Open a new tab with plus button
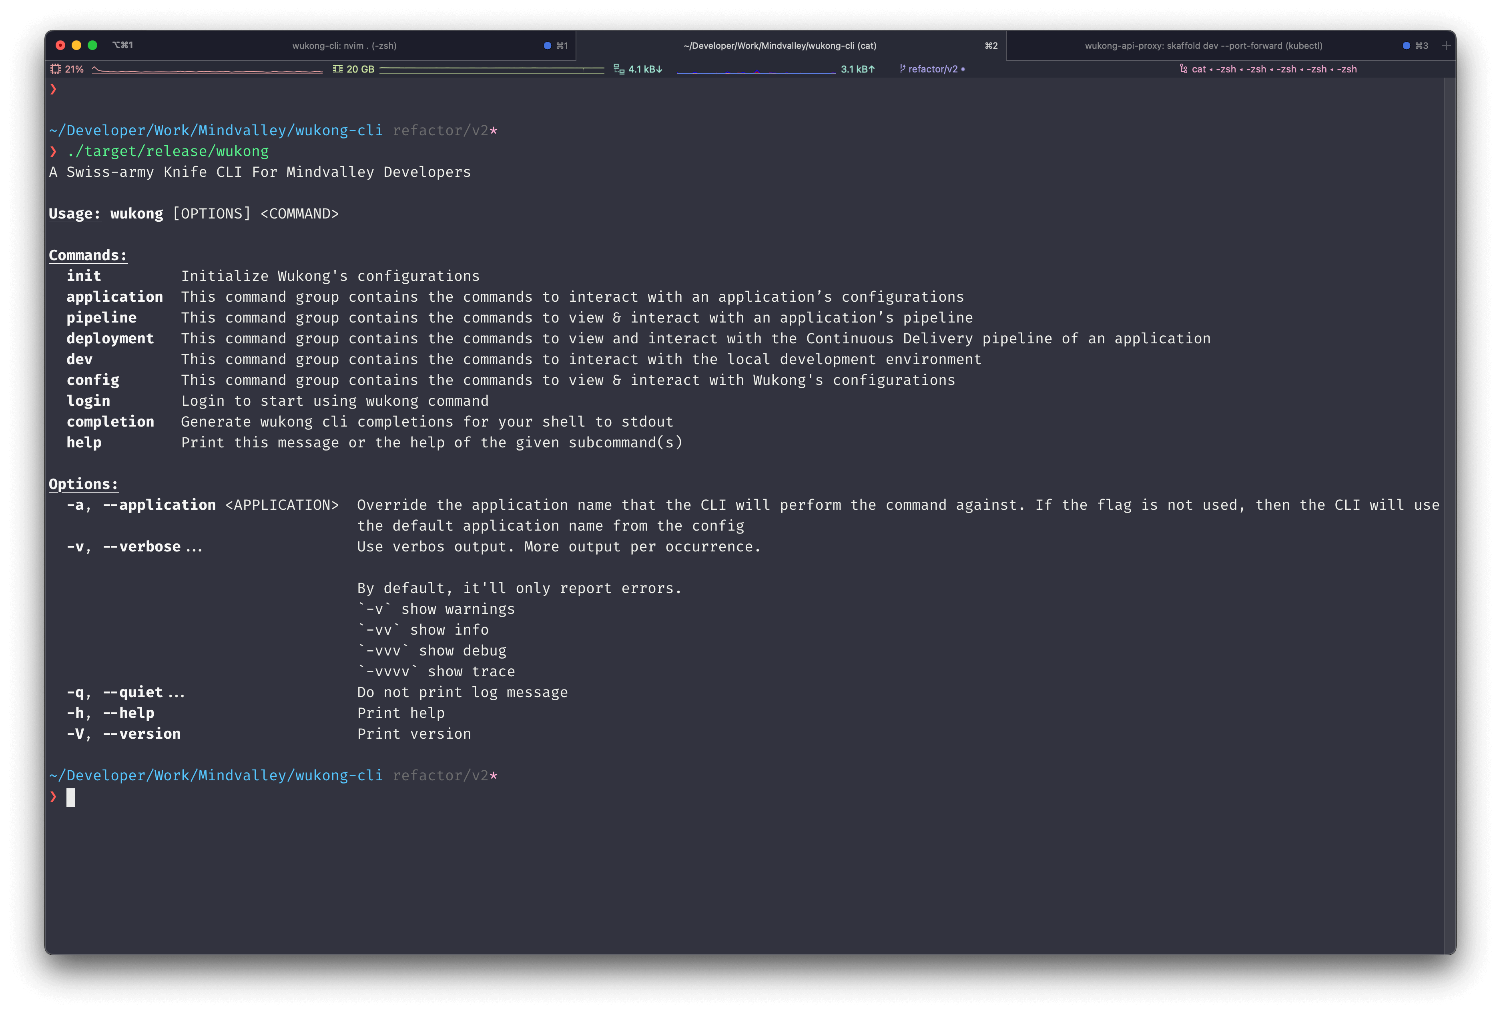Viewport: 1501px width, 1014px height. pos(1446,46)
